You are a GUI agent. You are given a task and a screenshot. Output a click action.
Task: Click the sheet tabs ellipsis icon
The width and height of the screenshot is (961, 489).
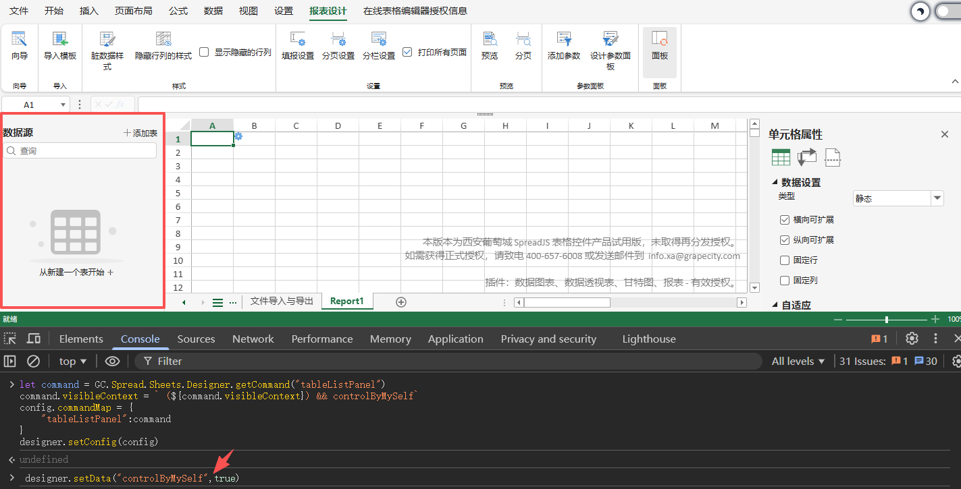(233, 303)
